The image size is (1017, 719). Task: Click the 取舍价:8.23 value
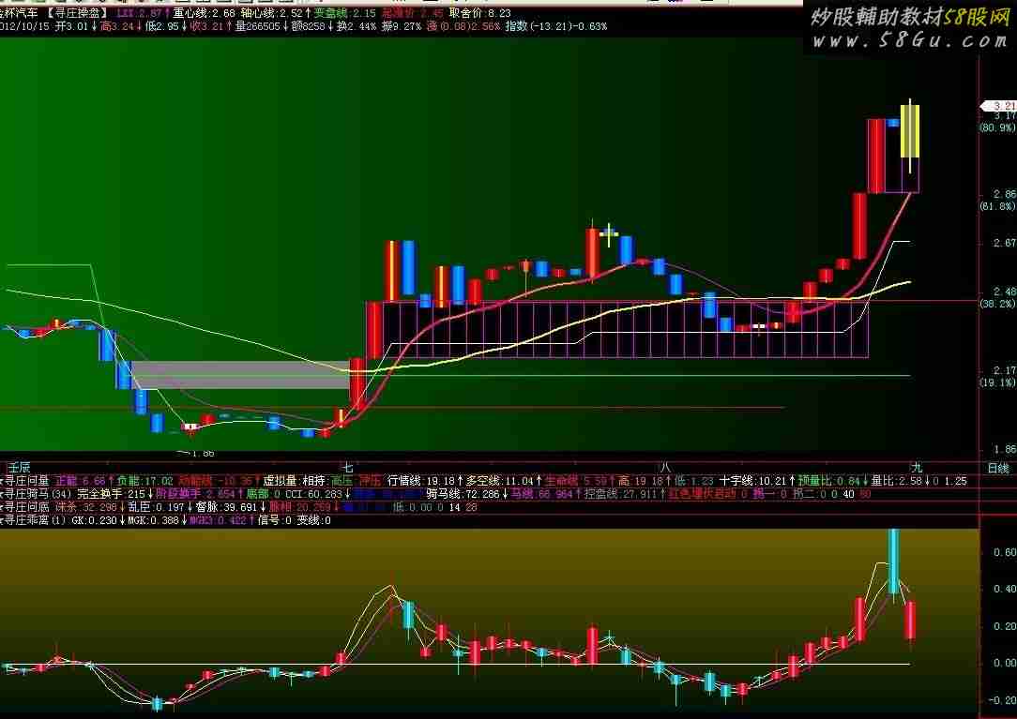pos(480,13)
